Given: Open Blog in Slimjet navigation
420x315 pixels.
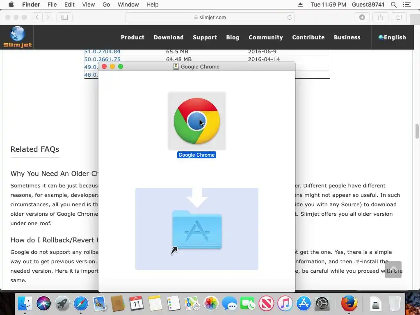Looking at the screenshot, I should point(233,37).
